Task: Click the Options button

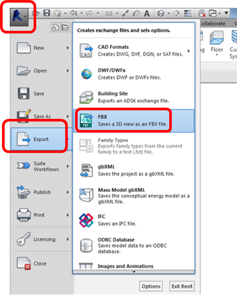Action: pos(151,286)
